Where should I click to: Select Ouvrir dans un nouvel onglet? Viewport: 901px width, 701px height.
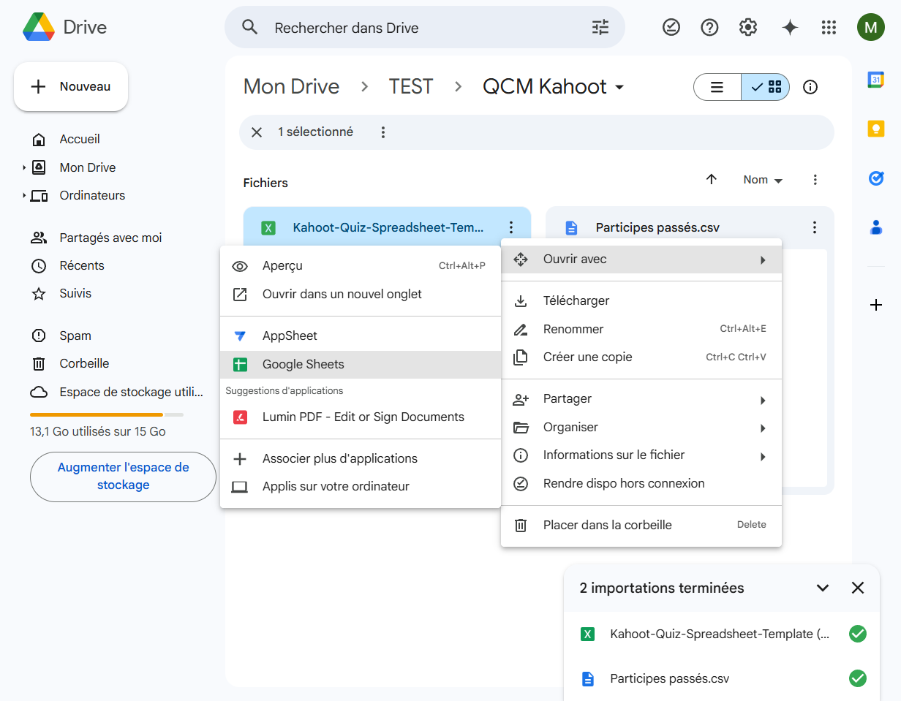tap(361, 294)
